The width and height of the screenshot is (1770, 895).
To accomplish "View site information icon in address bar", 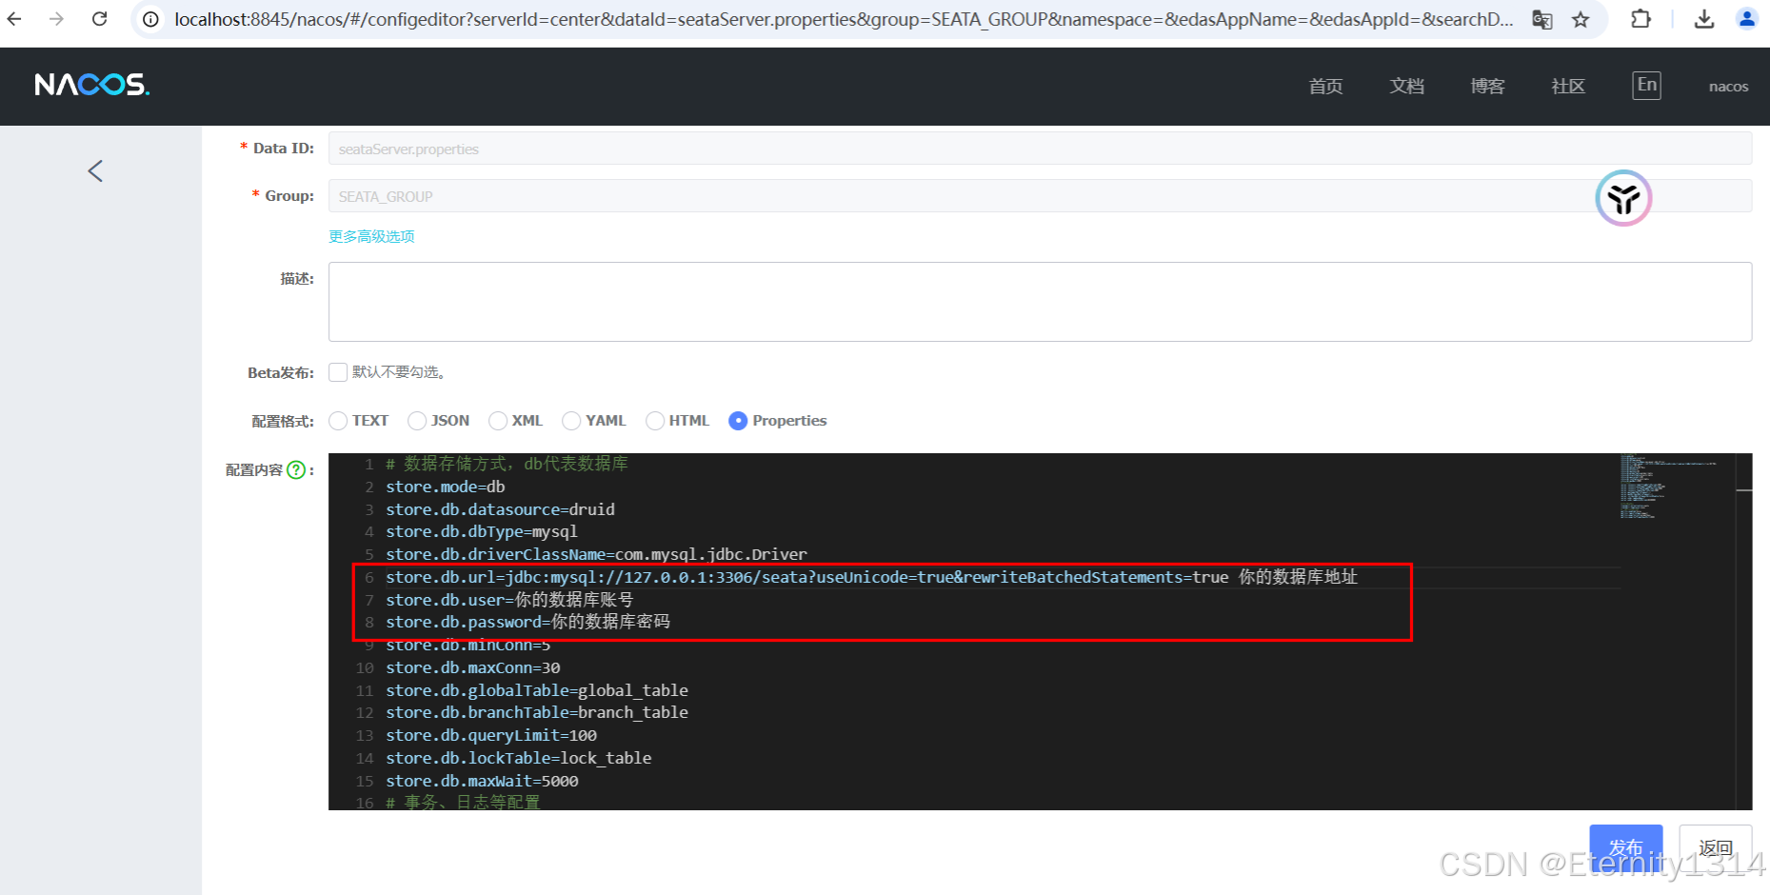I will tap(150, 19).
